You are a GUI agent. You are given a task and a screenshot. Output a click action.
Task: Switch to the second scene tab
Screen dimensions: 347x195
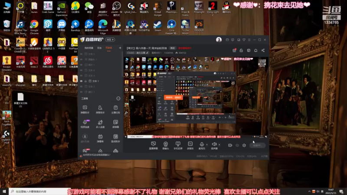100,48
